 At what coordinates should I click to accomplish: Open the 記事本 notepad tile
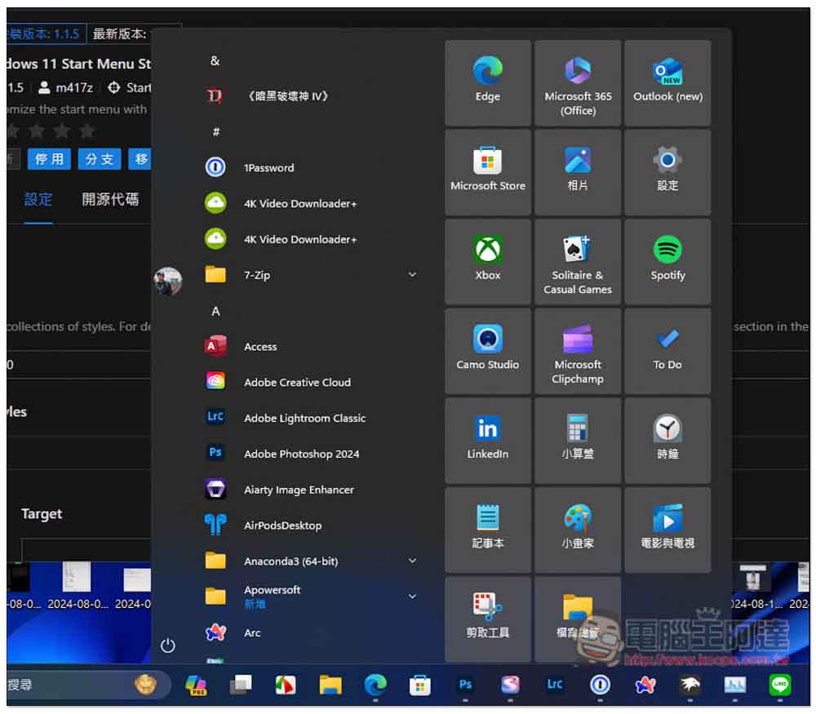click(488, 530)
